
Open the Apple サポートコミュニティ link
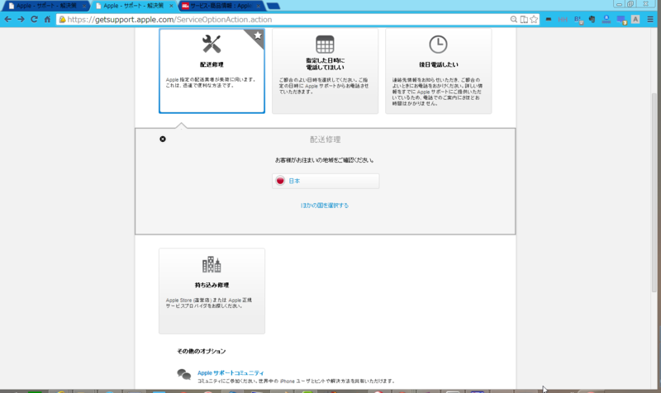point(231,373)
